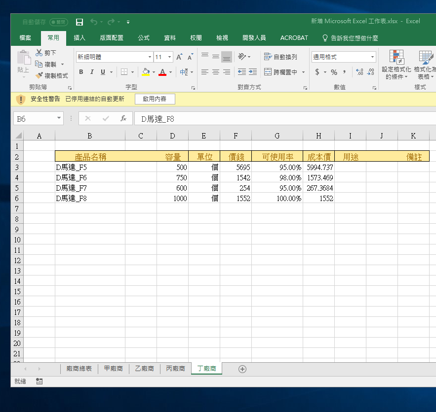Viewport: 436px width, 412px height.
Task: Align text right icon
Action: (227, 72)
